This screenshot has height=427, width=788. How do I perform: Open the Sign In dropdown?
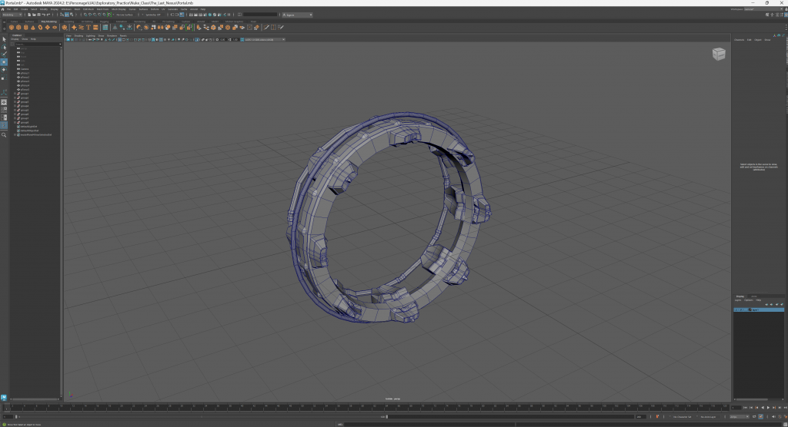coord(297,15)
